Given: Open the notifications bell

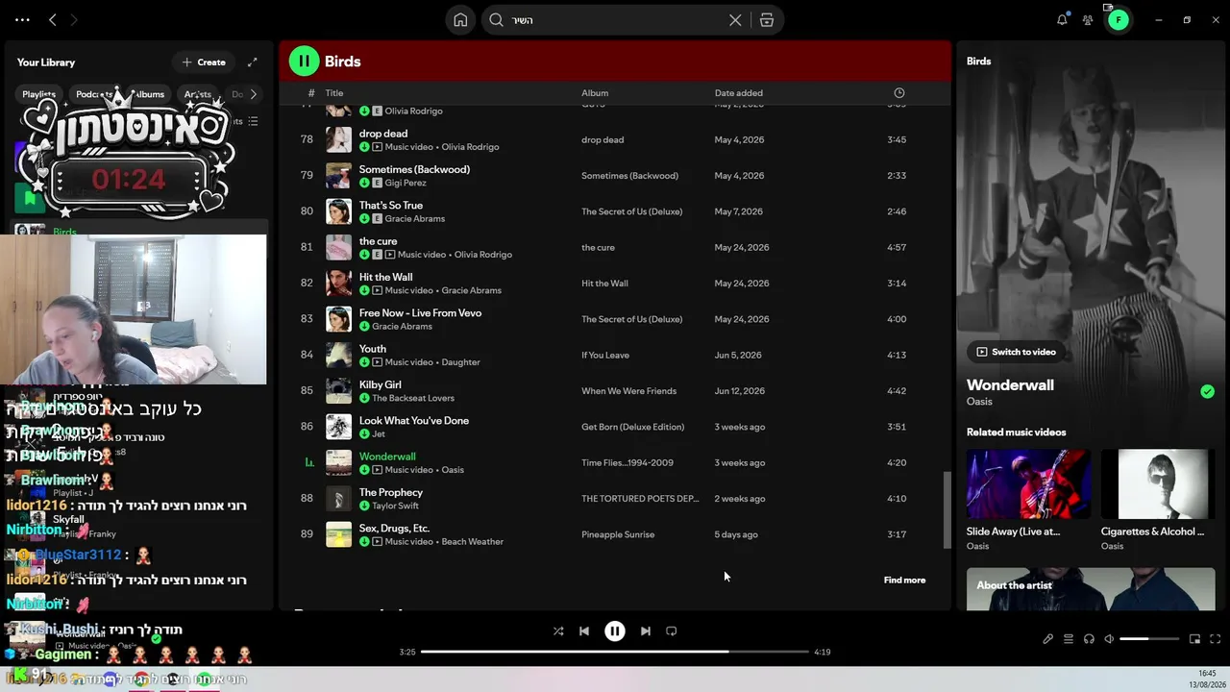Looking at the screenshot, I should (x=1062, y=19).
